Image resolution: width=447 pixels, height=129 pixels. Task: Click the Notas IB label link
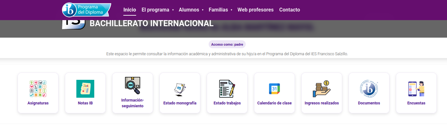click(x=85, y=103)
